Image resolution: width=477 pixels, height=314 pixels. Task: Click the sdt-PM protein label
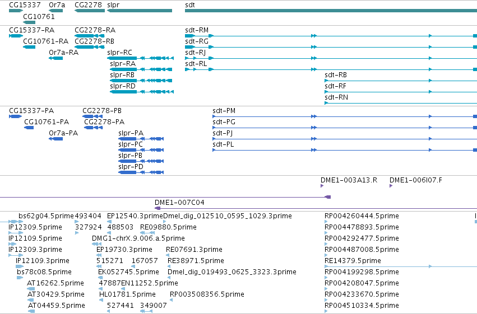(x=224, y=111)
